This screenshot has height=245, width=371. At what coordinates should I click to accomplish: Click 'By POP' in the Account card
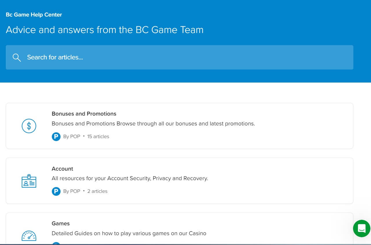[x=72, y=191]
